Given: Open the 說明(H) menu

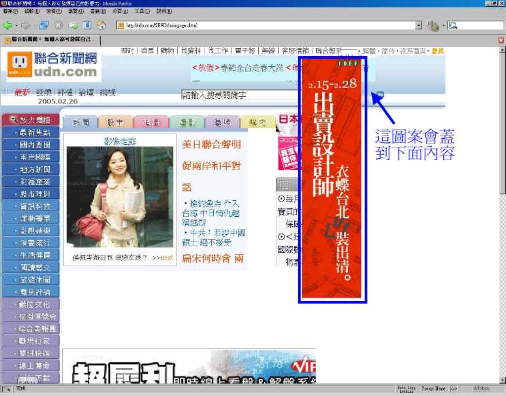Looking at the screenshot, I should tap(164, 11).
